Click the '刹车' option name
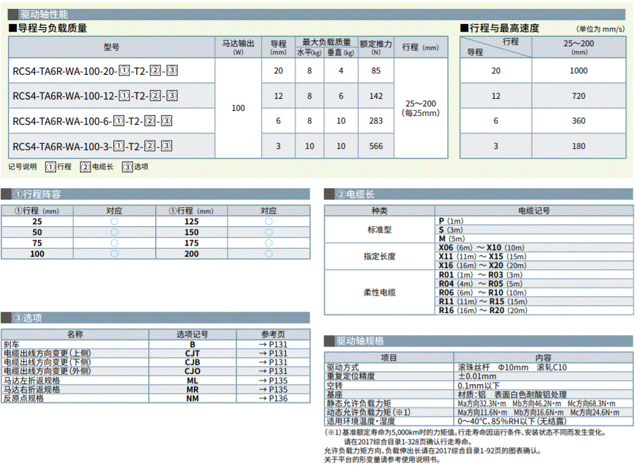 (11, 345)
